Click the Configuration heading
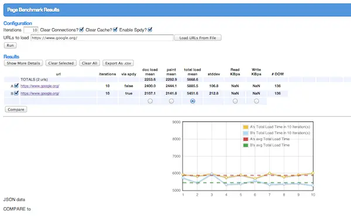This screenshot has height=221, width=351. point(18,23)
